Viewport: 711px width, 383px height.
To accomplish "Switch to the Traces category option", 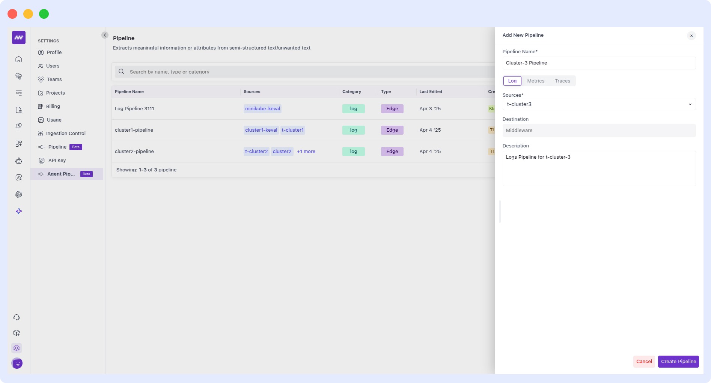I will coord(562,81).
